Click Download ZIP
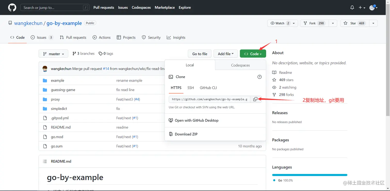 183,134
